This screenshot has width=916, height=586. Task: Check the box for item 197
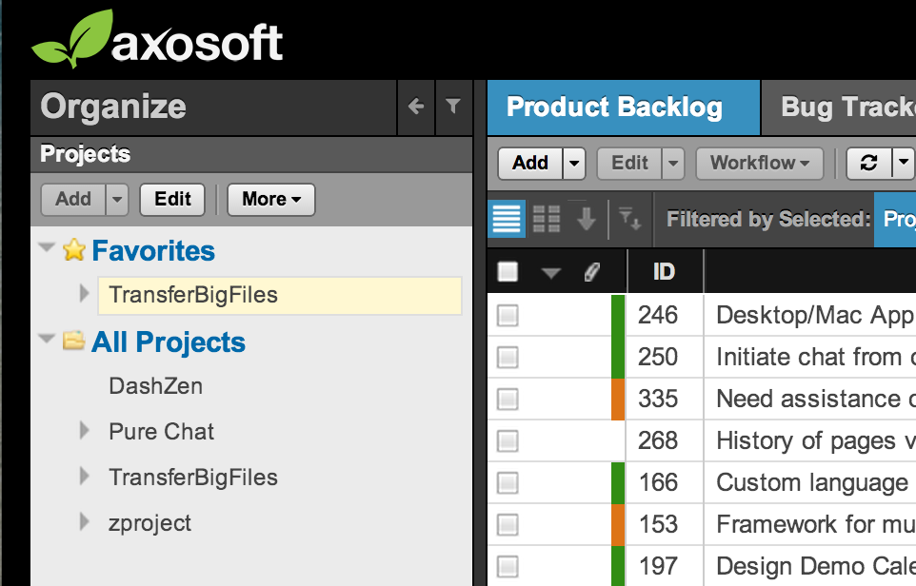[x=508, y=567]
